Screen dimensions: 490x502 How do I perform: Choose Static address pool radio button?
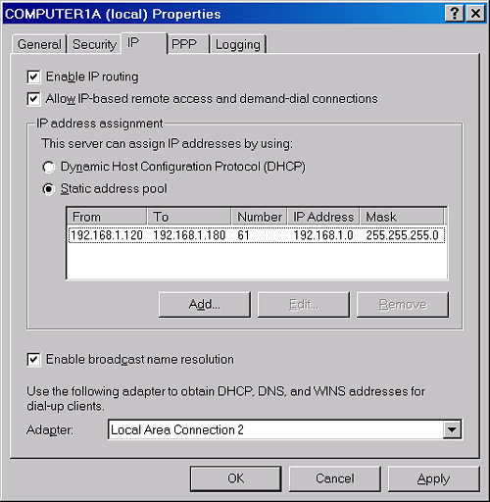(x=48, y=189)
